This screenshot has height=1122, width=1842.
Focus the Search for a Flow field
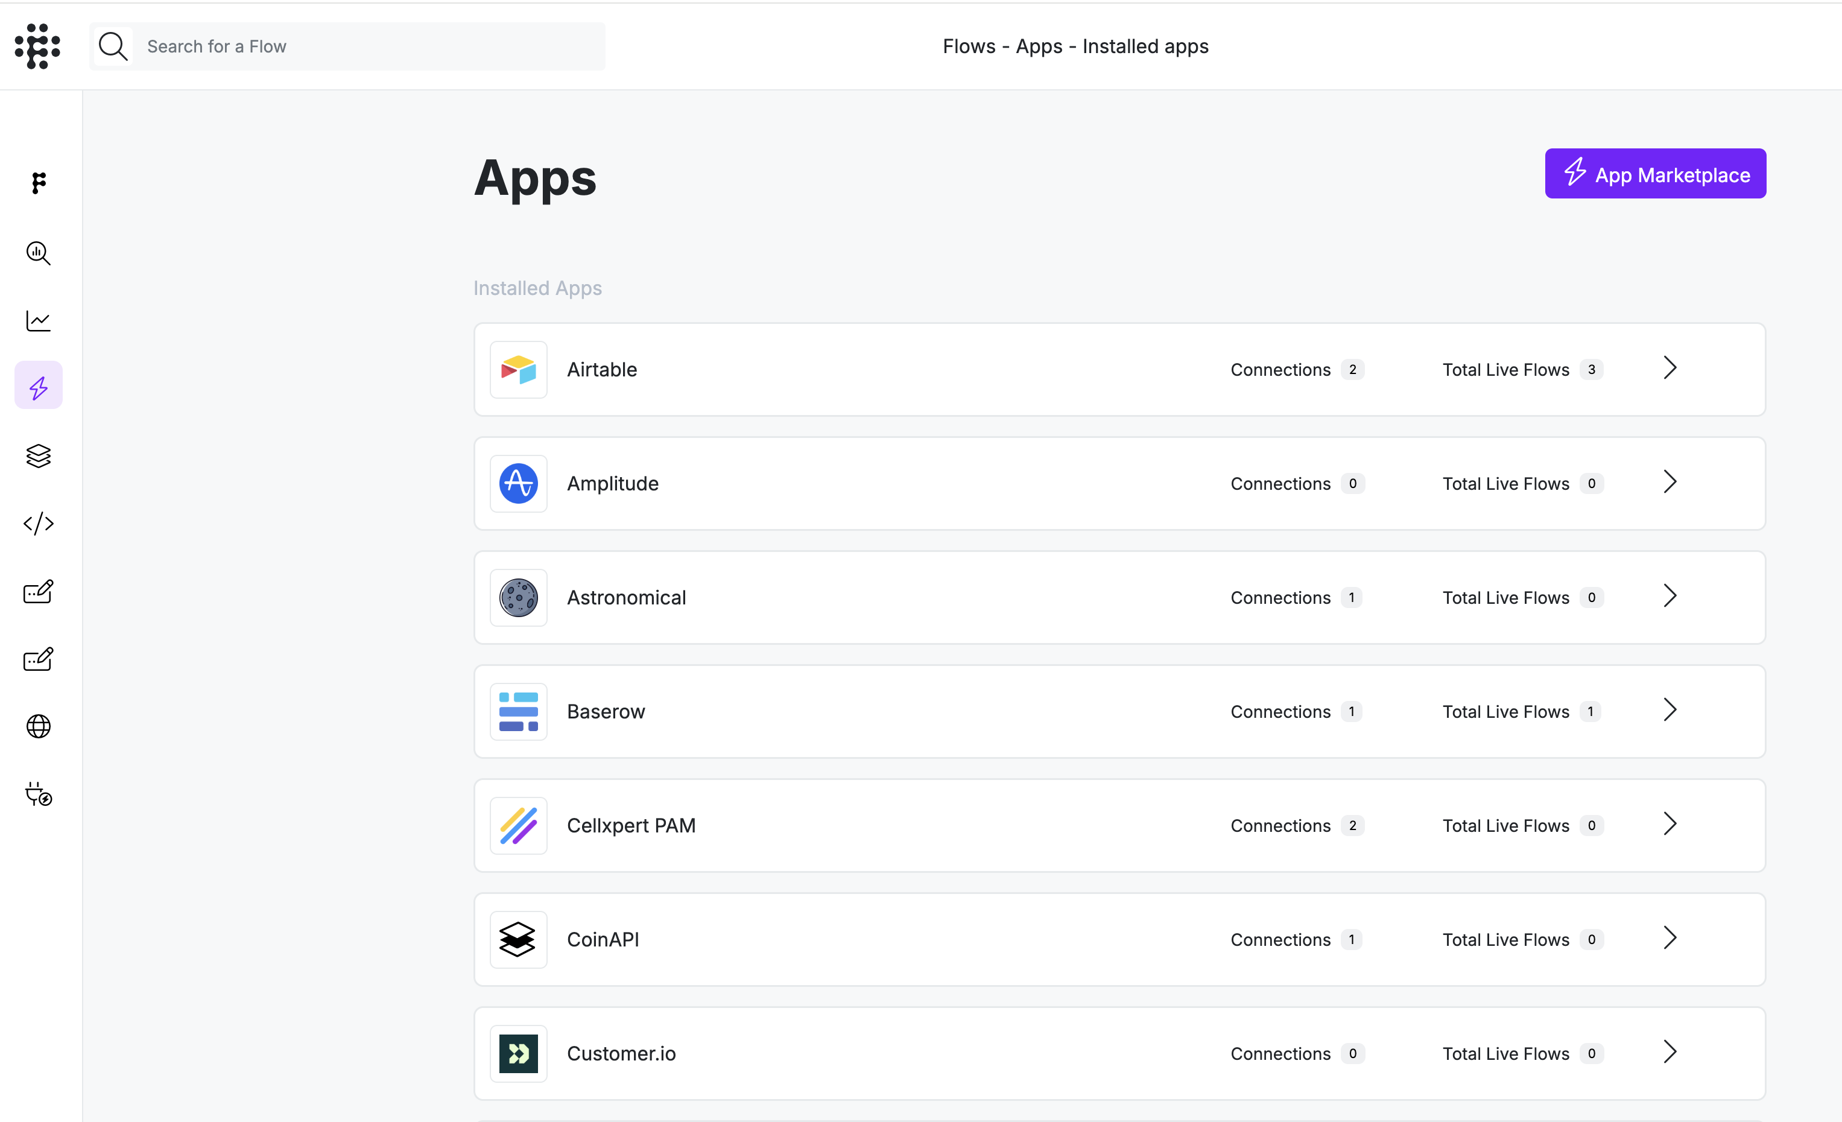347,46
